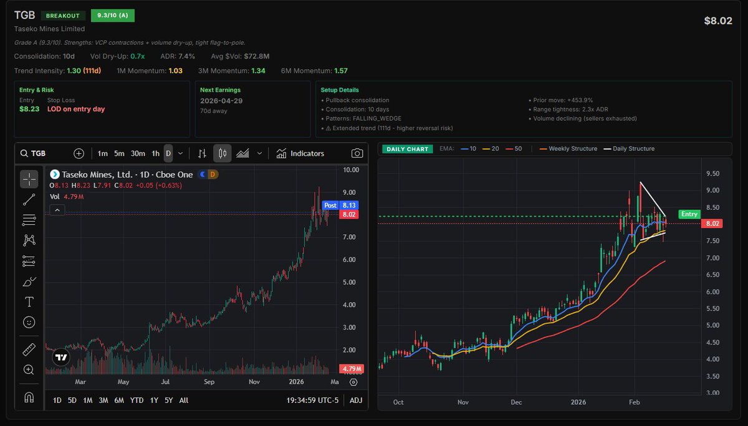Image resolution: width=748 pixels, height=426 pixels.
Task: Set date range to 1D
Action: pos(57,400)
